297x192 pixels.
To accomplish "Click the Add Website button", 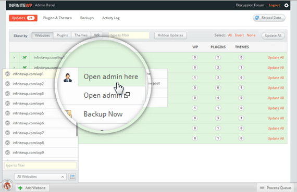I will tap(32, 188).
